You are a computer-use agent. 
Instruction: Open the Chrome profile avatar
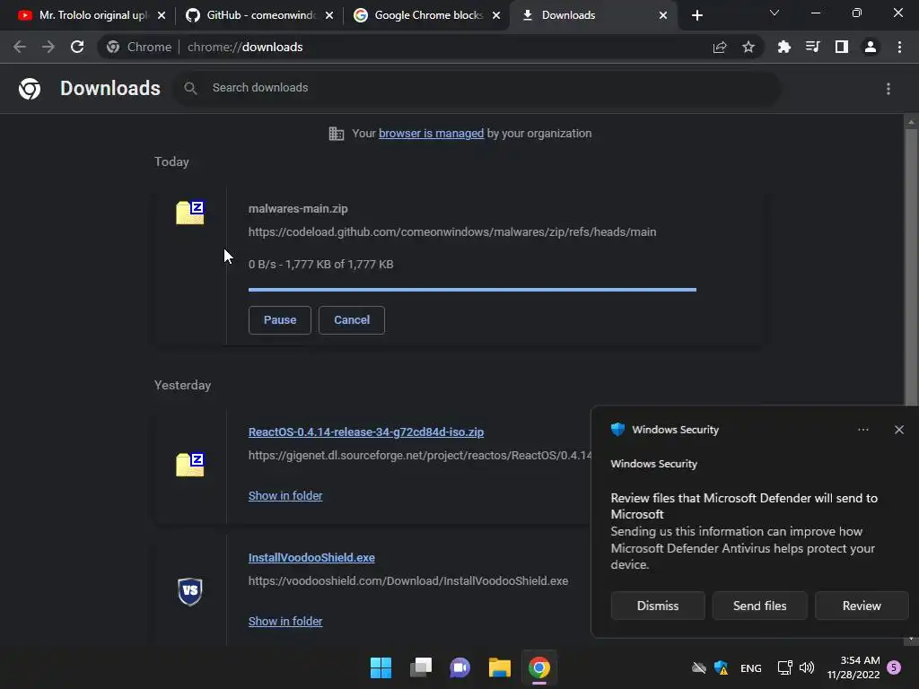[x=871, y=47]
